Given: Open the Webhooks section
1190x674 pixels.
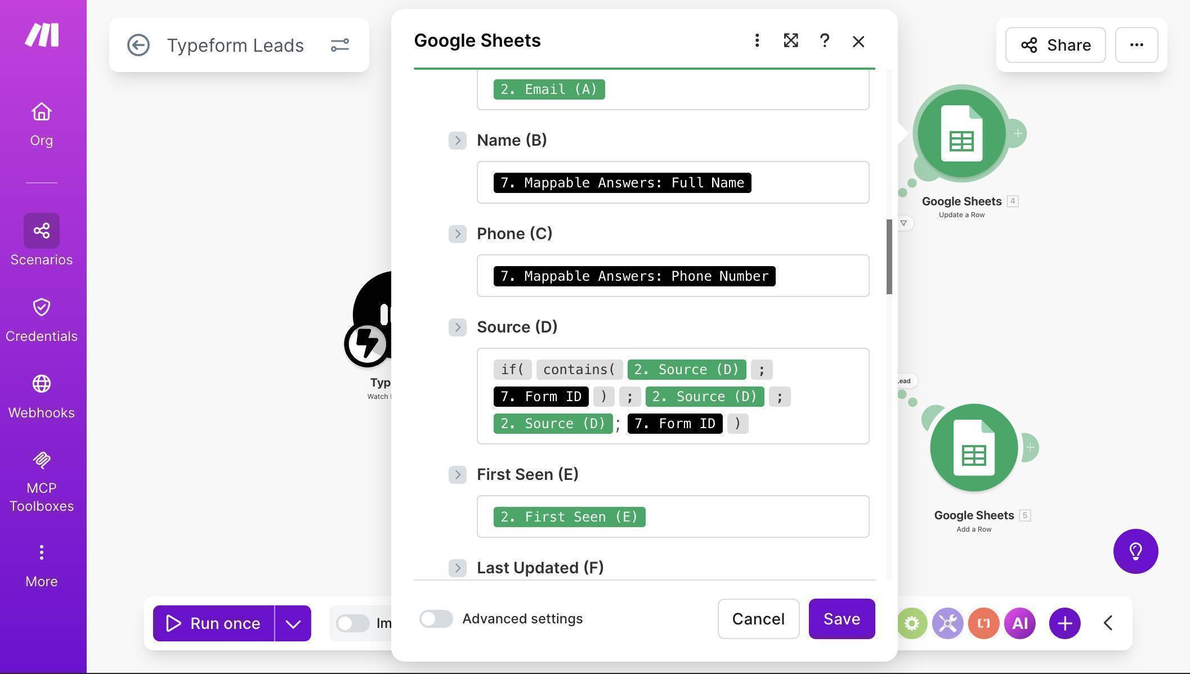Looking at the screenshot, I should coord(41,394).
